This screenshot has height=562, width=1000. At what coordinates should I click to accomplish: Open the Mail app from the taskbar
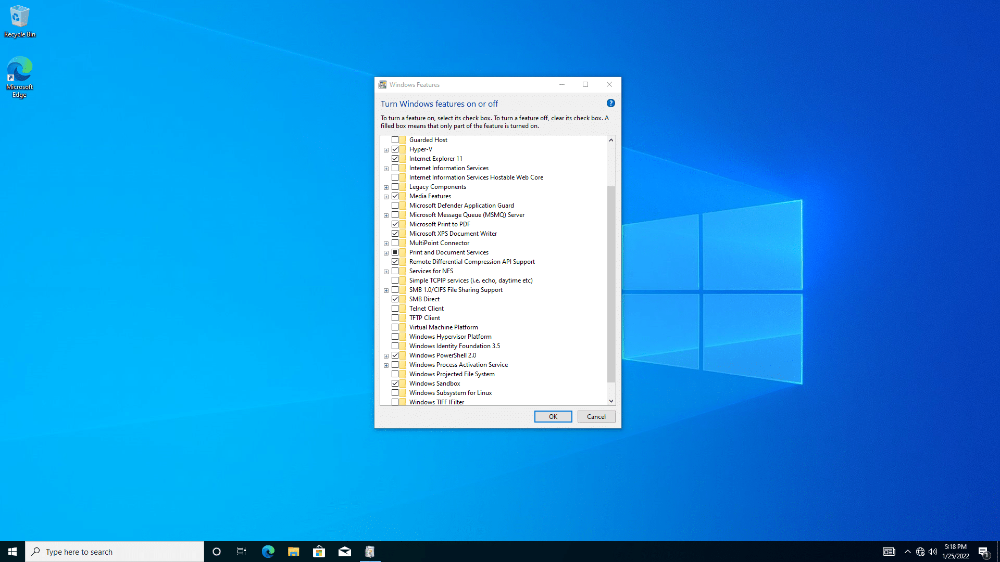(x=344, y=552)
